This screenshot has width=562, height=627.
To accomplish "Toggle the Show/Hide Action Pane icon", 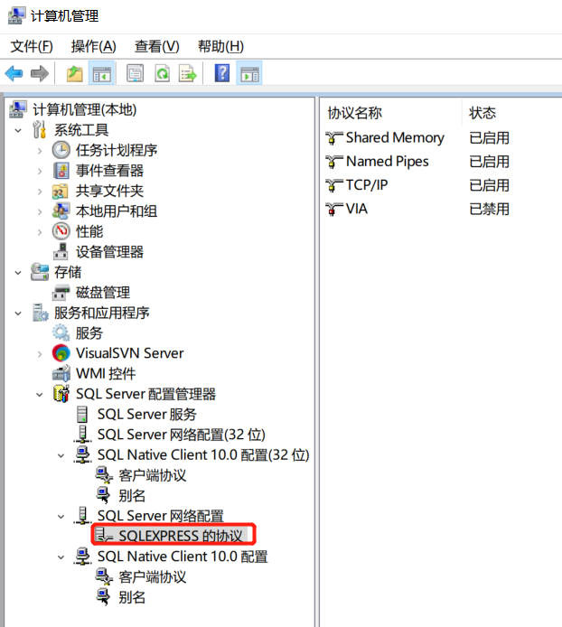I will 249,74.
